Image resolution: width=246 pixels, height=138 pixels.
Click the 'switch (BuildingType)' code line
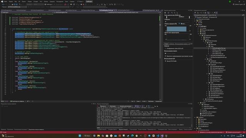click(23, 58)
